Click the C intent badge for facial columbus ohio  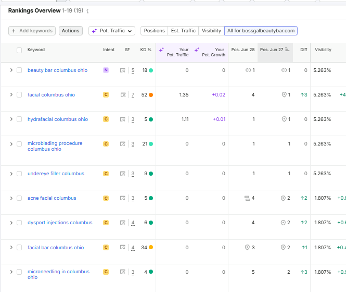[106, 95]
